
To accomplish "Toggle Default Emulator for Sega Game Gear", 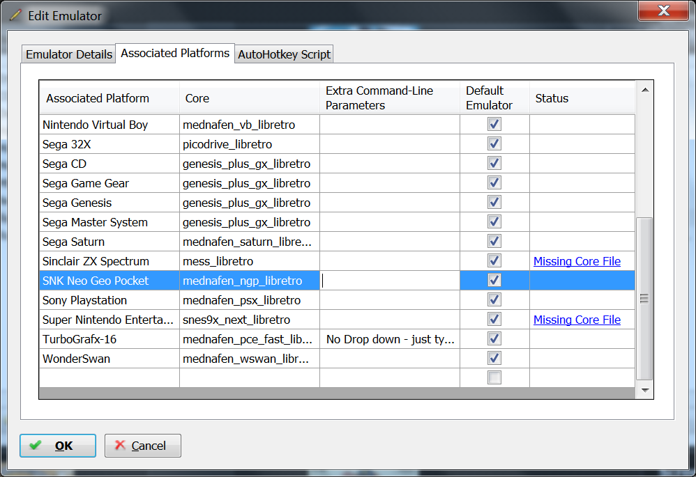I will (x=494, y=182).
